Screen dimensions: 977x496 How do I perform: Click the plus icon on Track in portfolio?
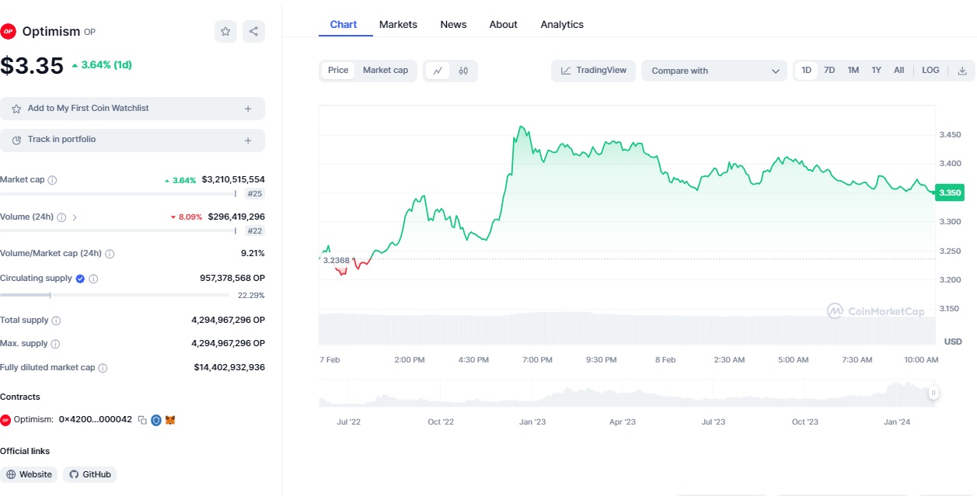point(248,140)
